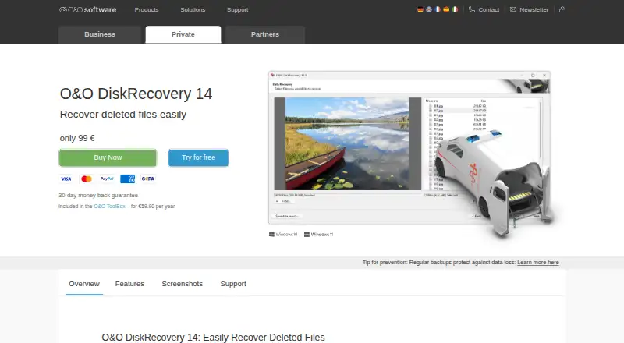Click the blue Try for free button
Image resolution: width=624 pixels, height=343 pixels.
click(x=198, y=157)
